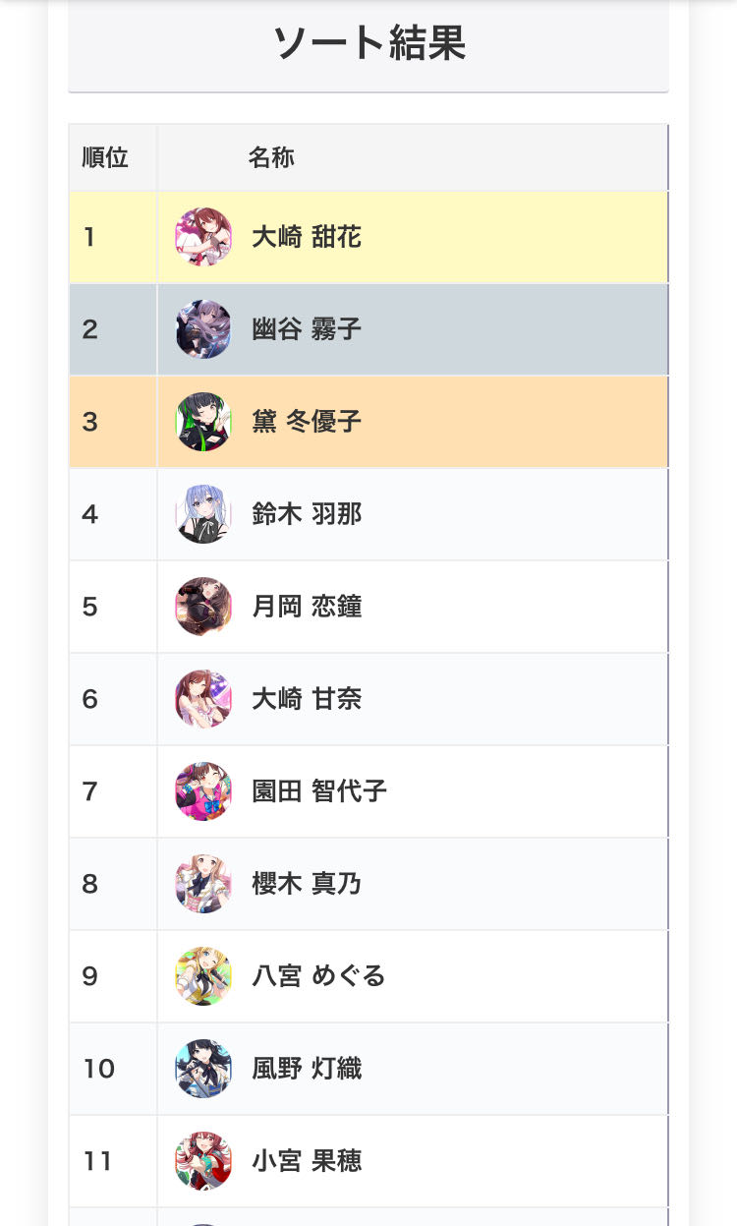This screenshot has width=737, height=1226.
Task: Select the name 小宮 果穂 in rank 11
Action: coord(307,1161)
